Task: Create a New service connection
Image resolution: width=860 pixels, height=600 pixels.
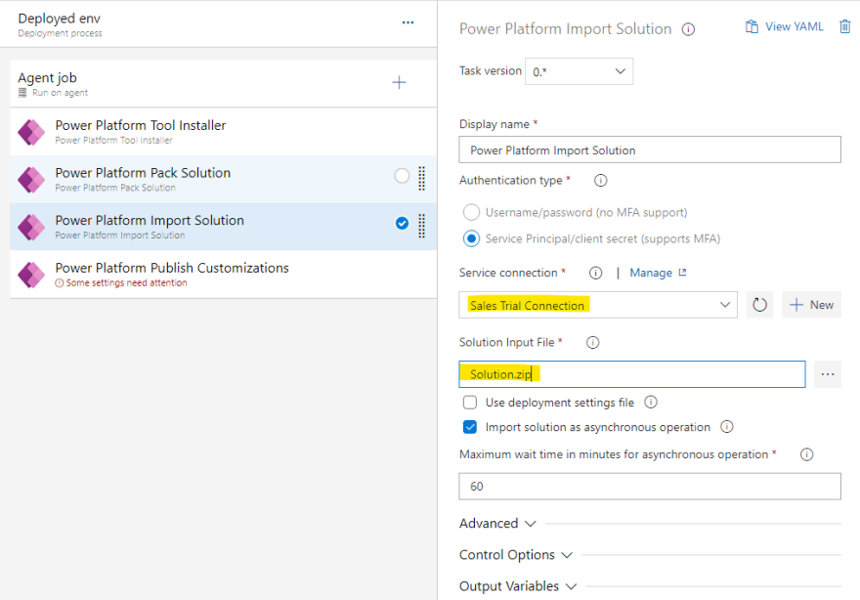Action: (812, 305)
